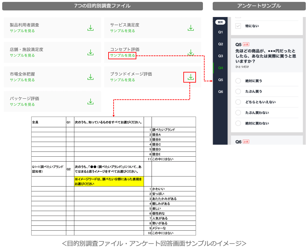Open サンプルを見る link under 製品利用者調査
Viewport: 308px width, 249px height.
(22, 31)
